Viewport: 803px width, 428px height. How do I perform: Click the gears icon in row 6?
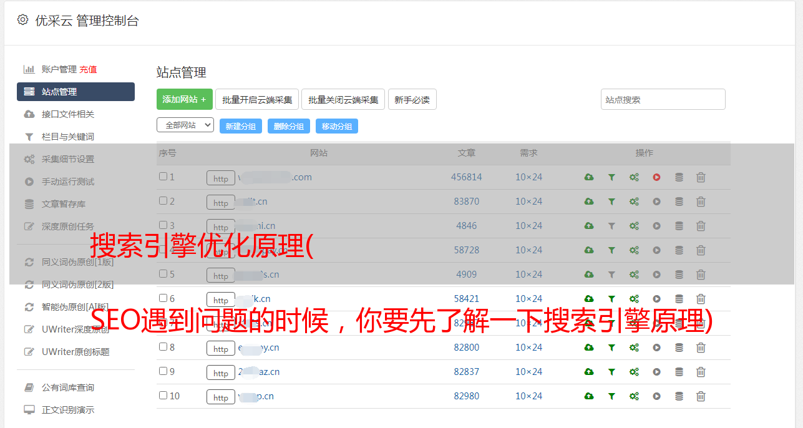coord(634,299)
